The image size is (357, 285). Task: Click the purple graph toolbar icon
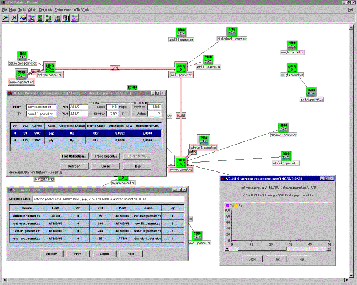[75, 18]
